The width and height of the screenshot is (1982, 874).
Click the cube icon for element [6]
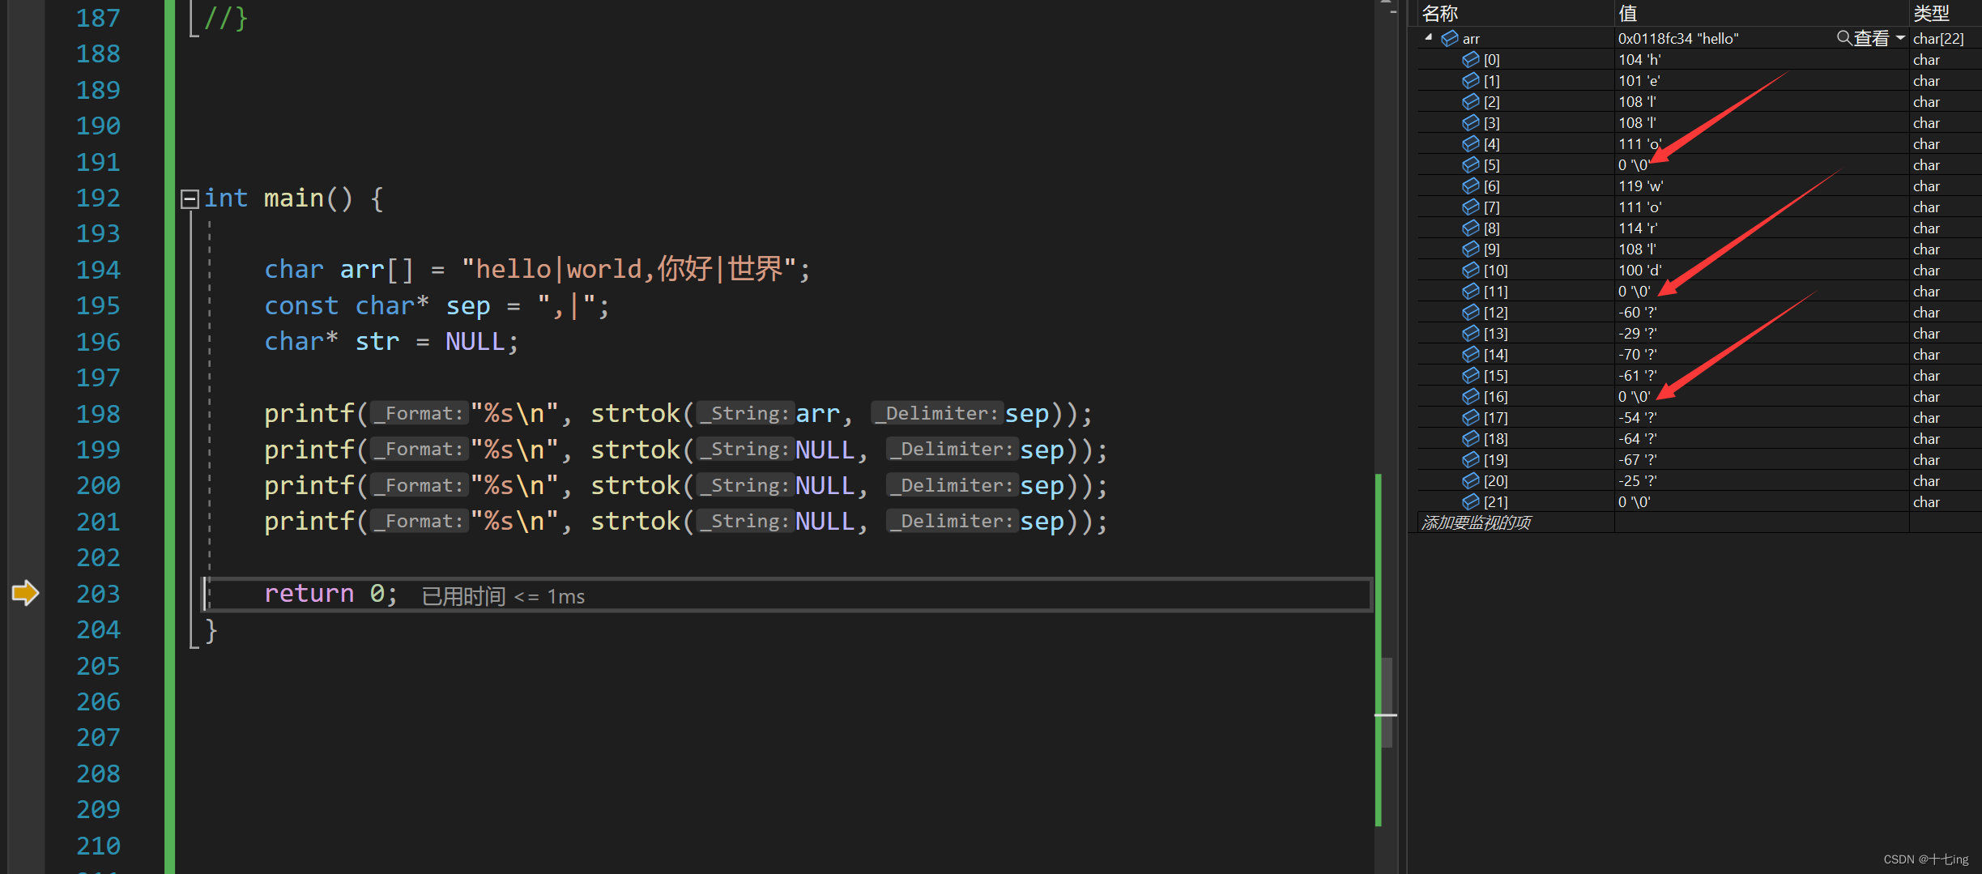(x=1471, y=185)
